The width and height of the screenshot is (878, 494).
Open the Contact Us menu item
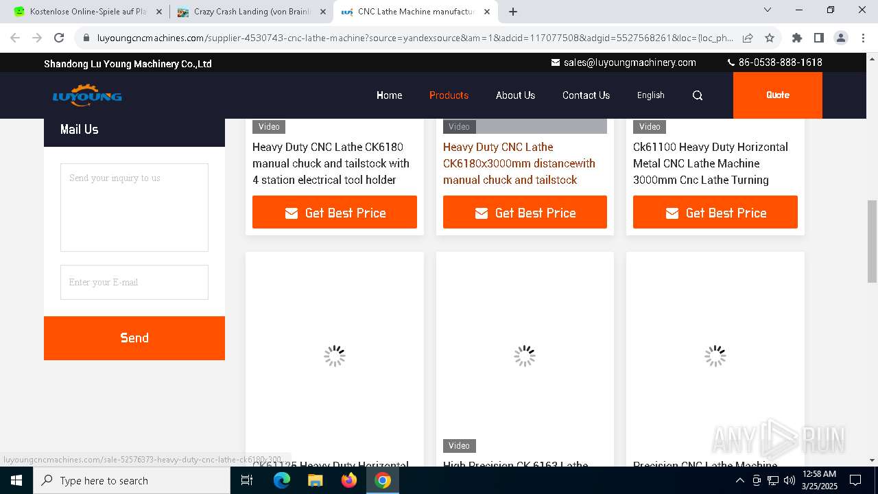pos(586,95)
